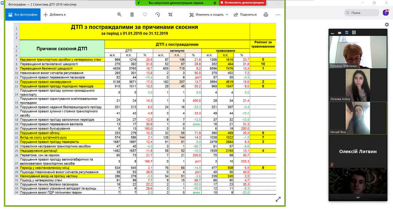Click the 'Все фотографии' button
This screenshot has height=210, width=393.
click(23, 15)
